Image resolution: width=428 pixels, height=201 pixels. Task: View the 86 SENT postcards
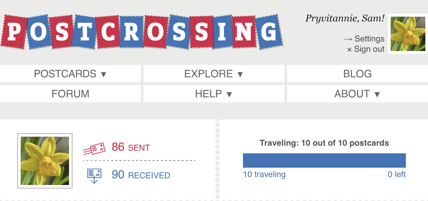[x=131, y=147]
